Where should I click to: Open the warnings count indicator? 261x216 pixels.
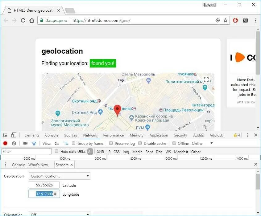coord(237,135)
